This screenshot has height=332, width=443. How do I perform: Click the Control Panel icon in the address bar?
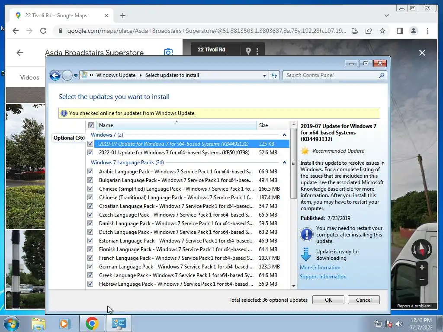coord(84,75)
